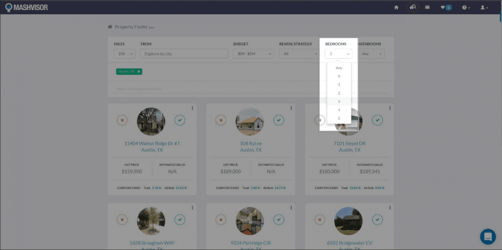Open the help question mark menu
502x250 pixels.
(x=466, y=7)
